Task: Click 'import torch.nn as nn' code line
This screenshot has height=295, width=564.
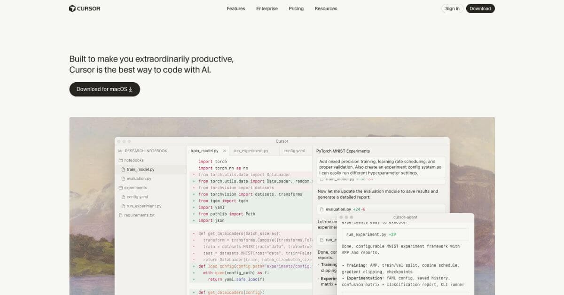Action: tap(223, 168)
